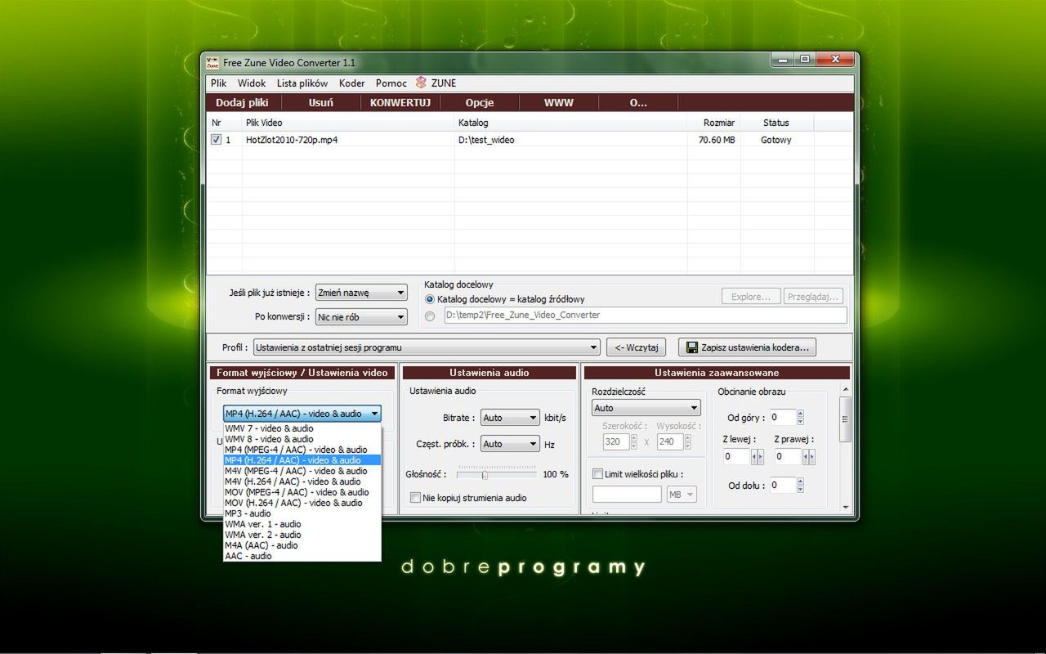Open the Częst. próbk. dropdown

click(510, 444)
